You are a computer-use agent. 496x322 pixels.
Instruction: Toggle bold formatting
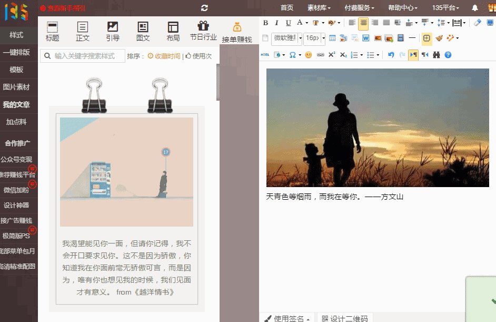pyautogui.click(x=266, y=23)
